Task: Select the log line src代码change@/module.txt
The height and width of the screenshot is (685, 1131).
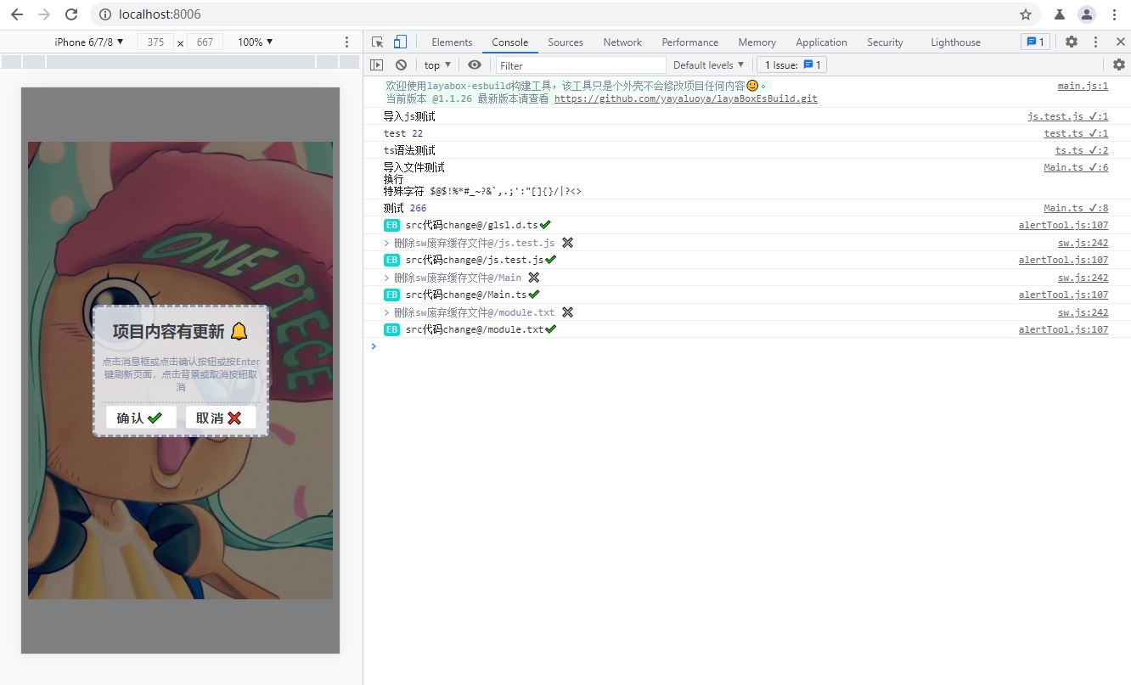Action: [481, 329]
